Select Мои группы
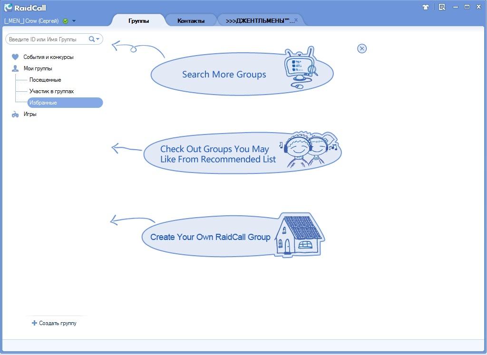Image resolution: width=487 pixels, height=355 pixels. pyautogui.click(x=38, y=68)
